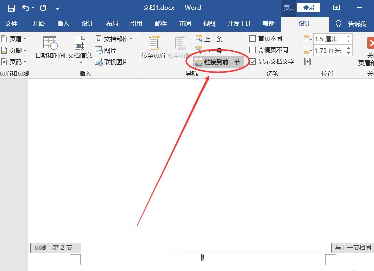Click the 与上一节相同 tag

[x=353, y=248]
